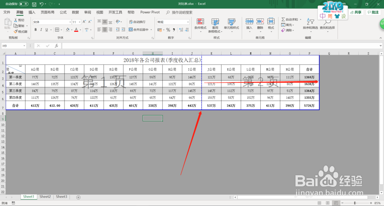Click the increase decimal icon

(x=181, y=30)
